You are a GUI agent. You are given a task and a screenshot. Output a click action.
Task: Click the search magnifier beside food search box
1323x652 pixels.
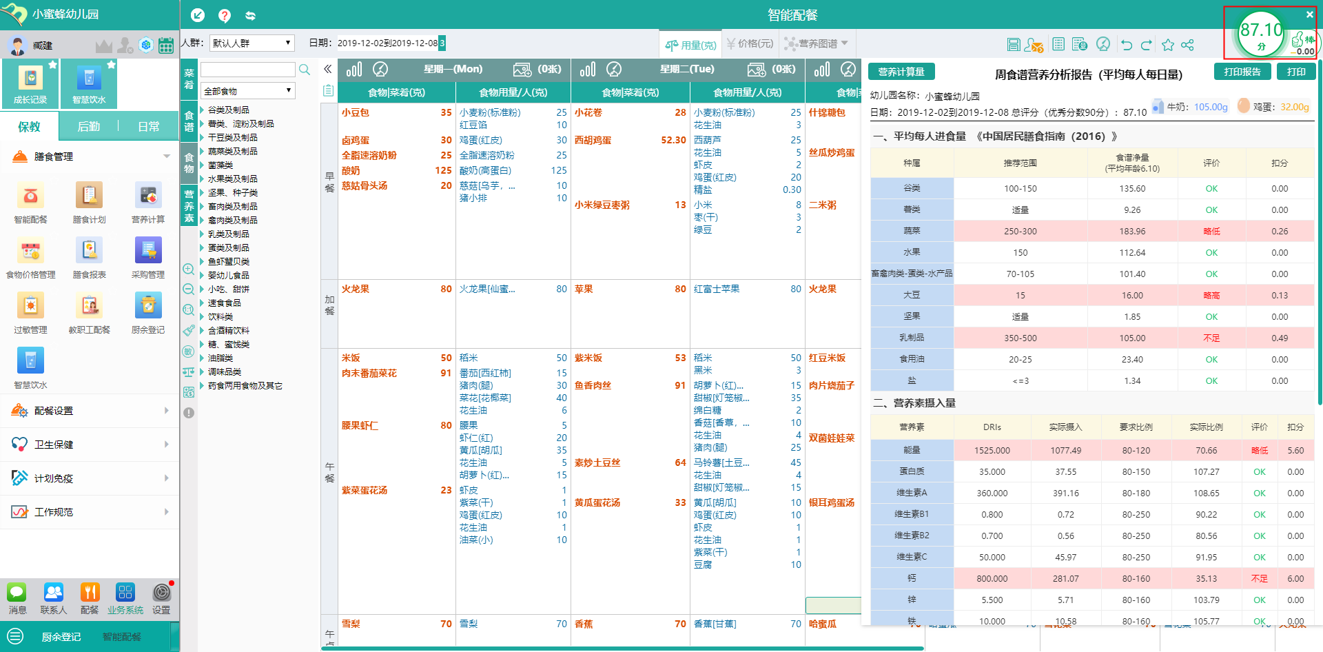tap(305, 70)
